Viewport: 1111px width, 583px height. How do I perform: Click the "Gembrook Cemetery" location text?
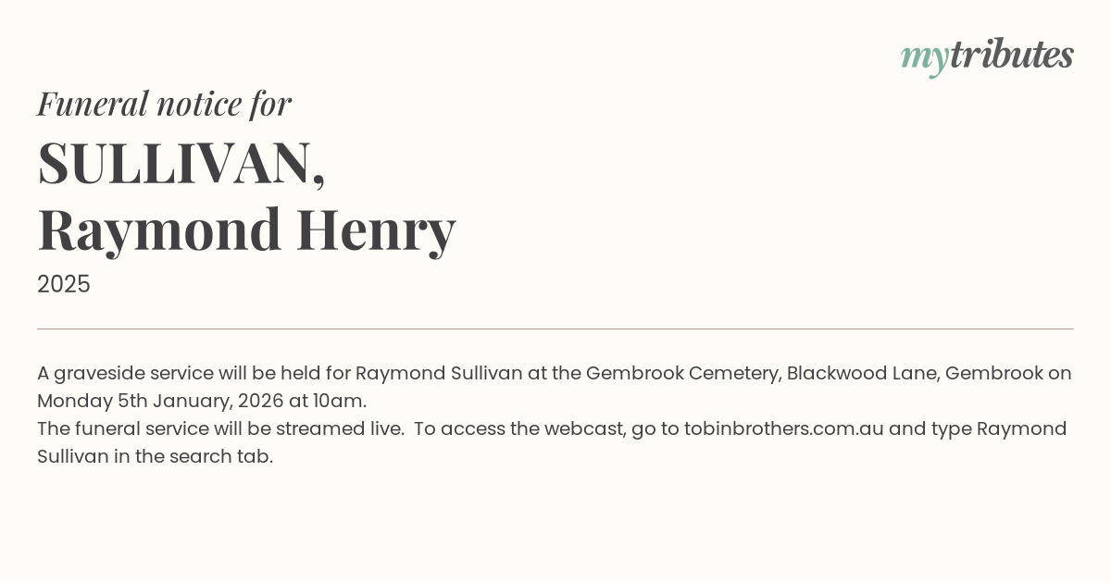681,374
